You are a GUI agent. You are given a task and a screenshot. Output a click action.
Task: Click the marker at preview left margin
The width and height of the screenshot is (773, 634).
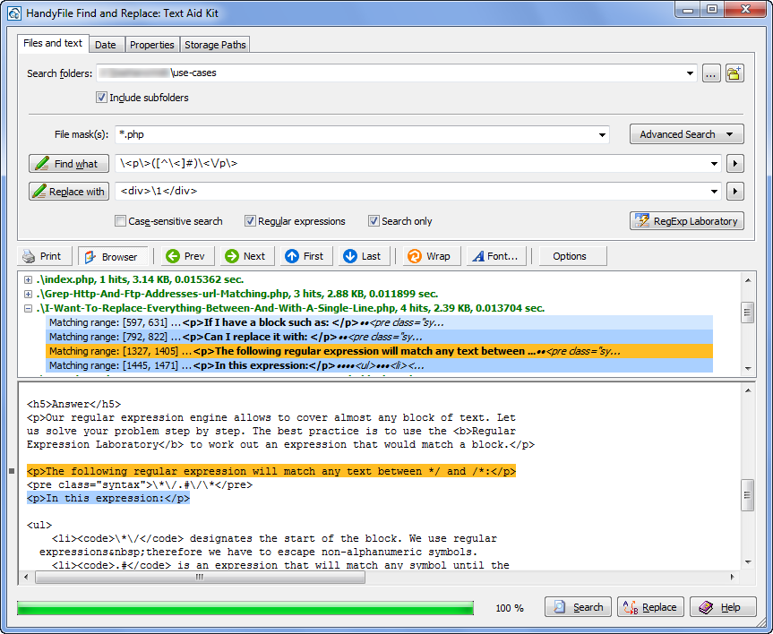tap(12, 471)
